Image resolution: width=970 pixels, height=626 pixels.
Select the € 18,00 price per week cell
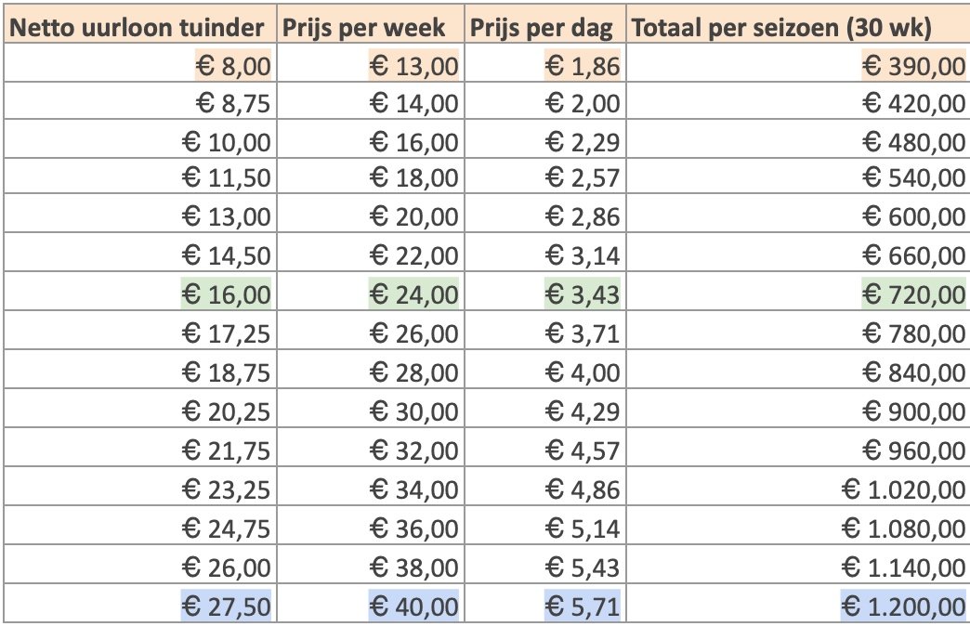[371, 176]
